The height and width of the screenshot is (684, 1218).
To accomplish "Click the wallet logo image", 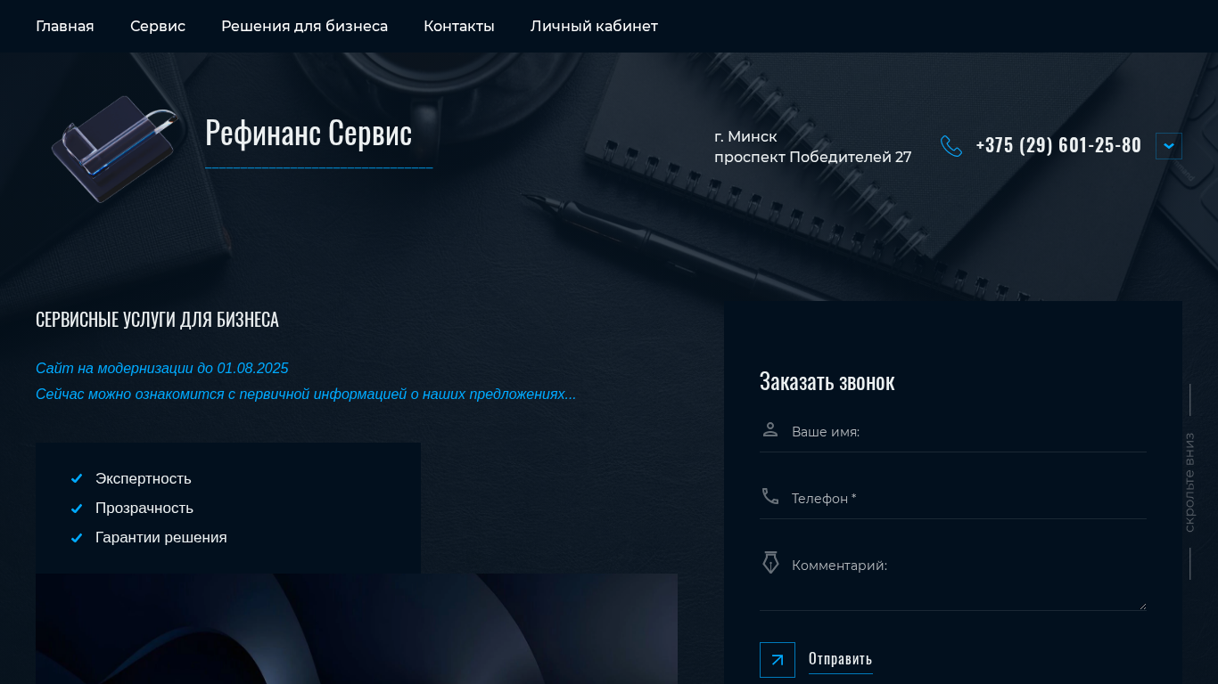I will point(116,148).
